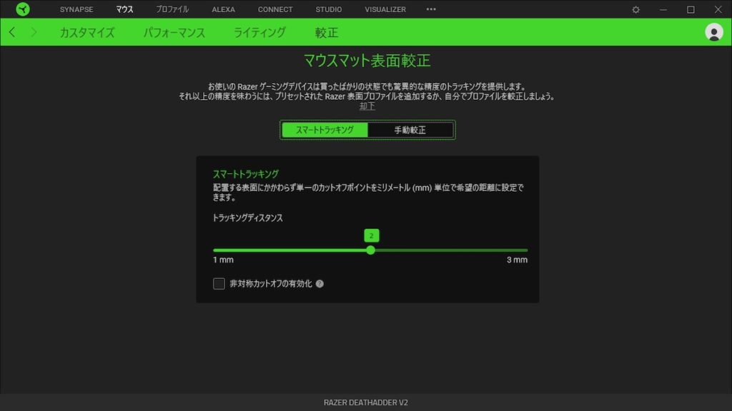Close the Synapse window
The width and height of the screenshot is (732, 411).
(718, 9)
